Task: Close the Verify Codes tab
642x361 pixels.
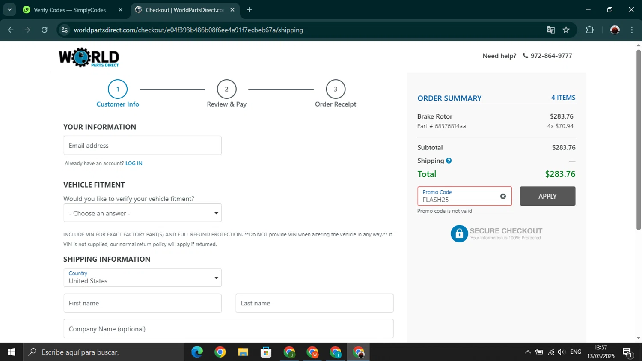Action: click(x=120, y=9)
